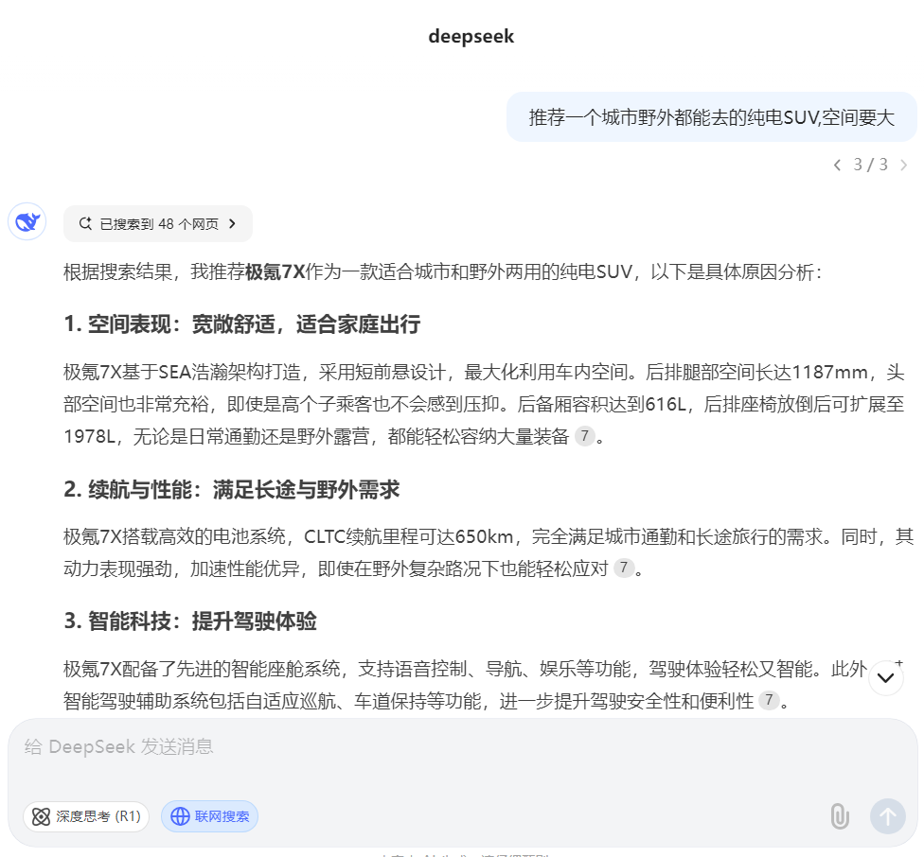Open citation 7 after 大量装备
The image size is (924, 857).
tap(584, 436)
